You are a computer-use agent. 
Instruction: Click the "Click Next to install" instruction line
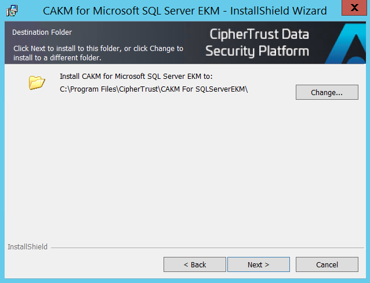point(98,49)
